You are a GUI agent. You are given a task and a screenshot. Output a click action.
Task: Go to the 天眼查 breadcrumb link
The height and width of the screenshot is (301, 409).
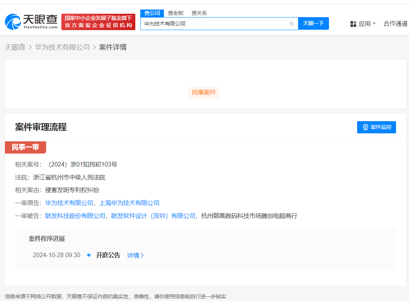coord(15,47)
